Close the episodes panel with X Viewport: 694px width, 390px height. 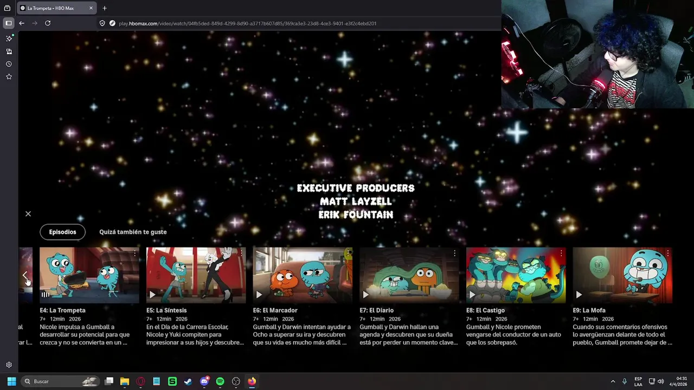[28, 214]
